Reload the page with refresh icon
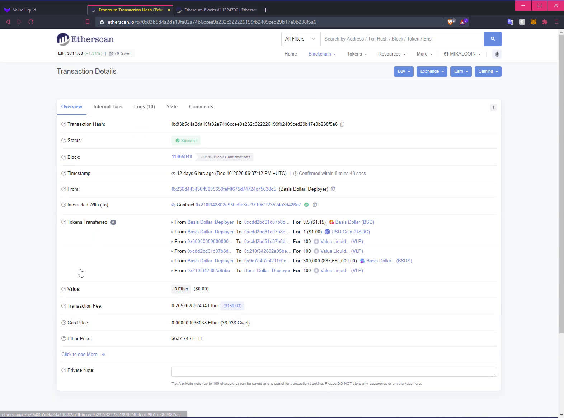 click(31, 22)
